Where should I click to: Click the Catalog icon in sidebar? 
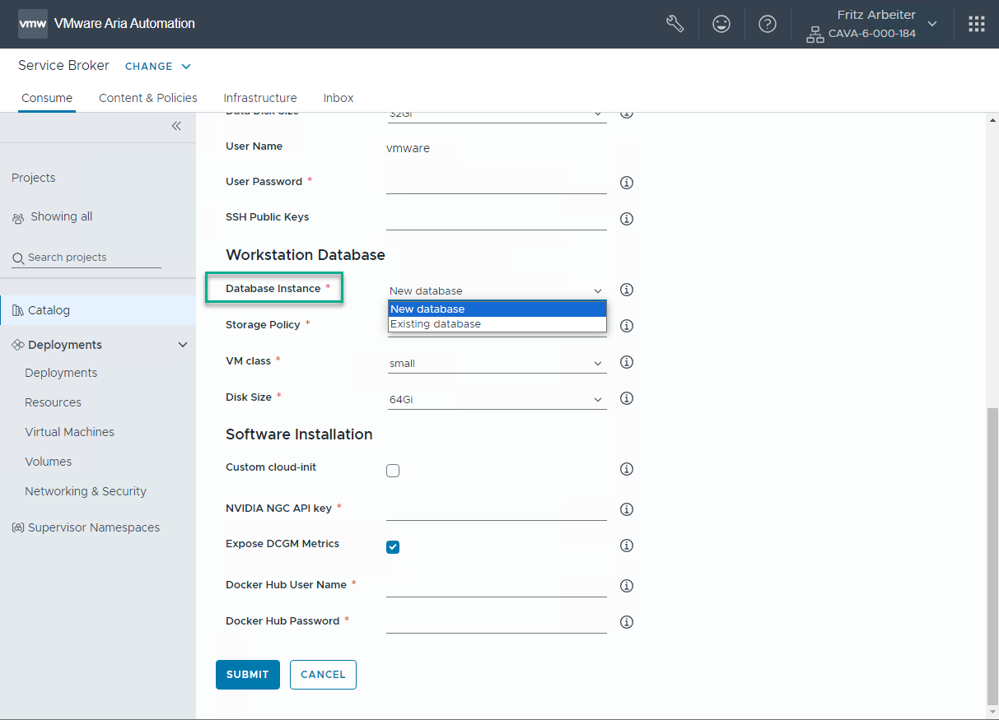(18, 310)
